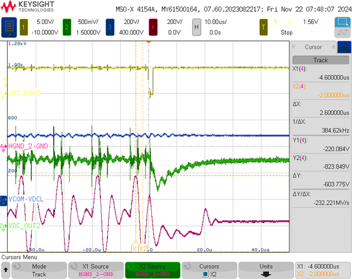Open the Cursors X2 selection softkey

click(x=209, y=270)
